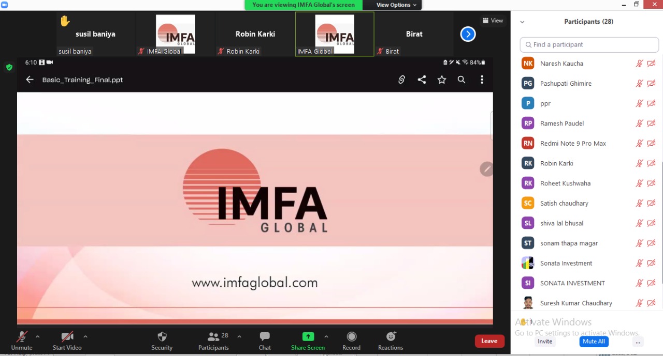663x356 pixels.
Task: Show next video thumbnails with blue arrow
Action: (x=468, y=34)
